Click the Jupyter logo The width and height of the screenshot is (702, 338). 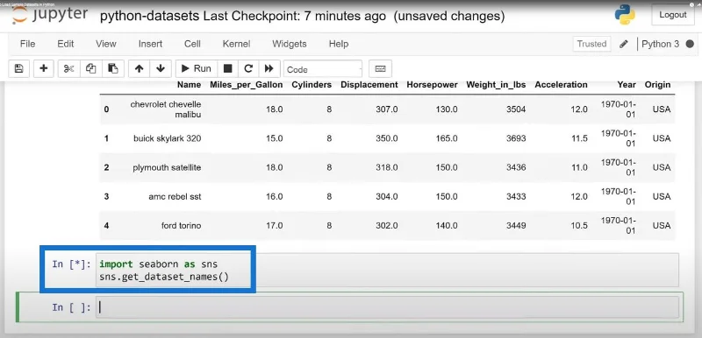pos(50,15)
